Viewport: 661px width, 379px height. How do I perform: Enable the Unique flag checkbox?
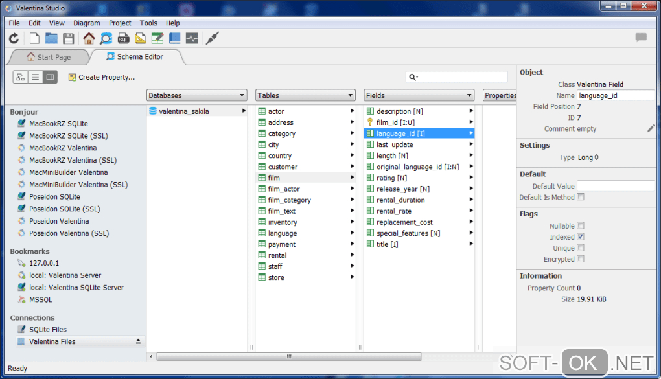(x=581, y=248)
